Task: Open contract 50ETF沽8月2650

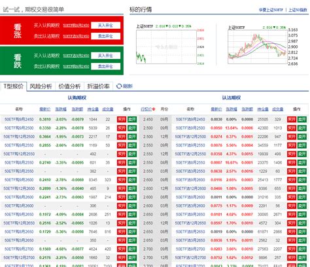Action: point(190,232)
